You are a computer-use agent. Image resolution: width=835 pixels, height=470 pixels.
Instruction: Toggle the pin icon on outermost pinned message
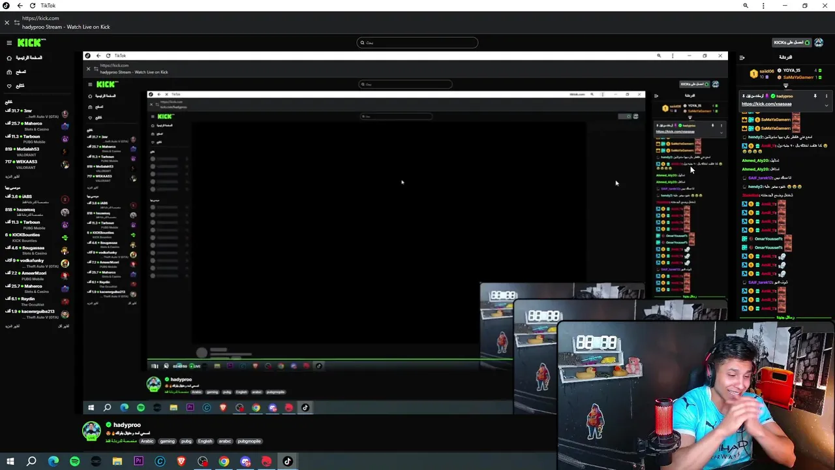(815, 96)
